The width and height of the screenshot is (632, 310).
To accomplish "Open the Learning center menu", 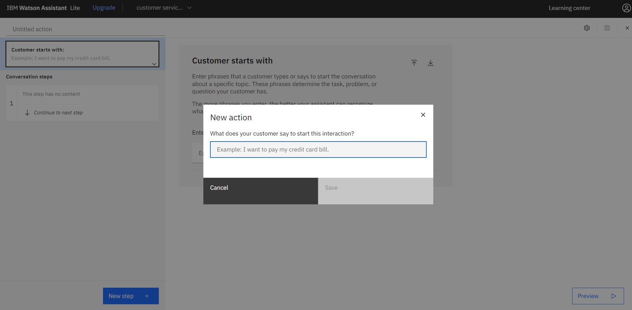I will [569, 8].
